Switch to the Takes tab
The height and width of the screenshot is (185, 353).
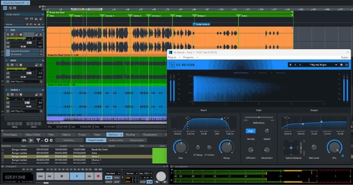pyautogui.click(x=97, y=135)
